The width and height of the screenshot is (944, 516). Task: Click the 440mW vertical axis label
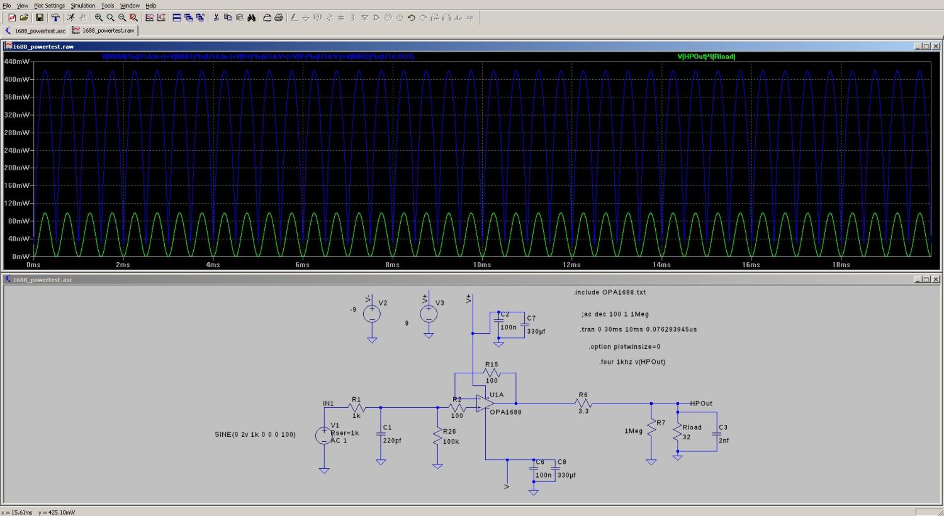(x=16, y=62)
